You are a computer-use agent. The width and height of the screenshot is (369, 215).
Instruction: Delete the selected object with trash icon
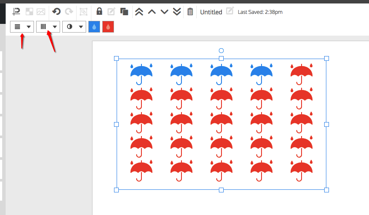(x=190, y=12)
